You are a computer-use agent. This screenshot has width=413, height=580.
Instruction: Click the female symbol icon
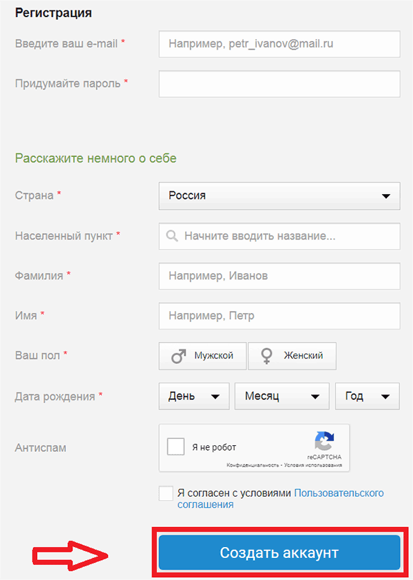266,356
